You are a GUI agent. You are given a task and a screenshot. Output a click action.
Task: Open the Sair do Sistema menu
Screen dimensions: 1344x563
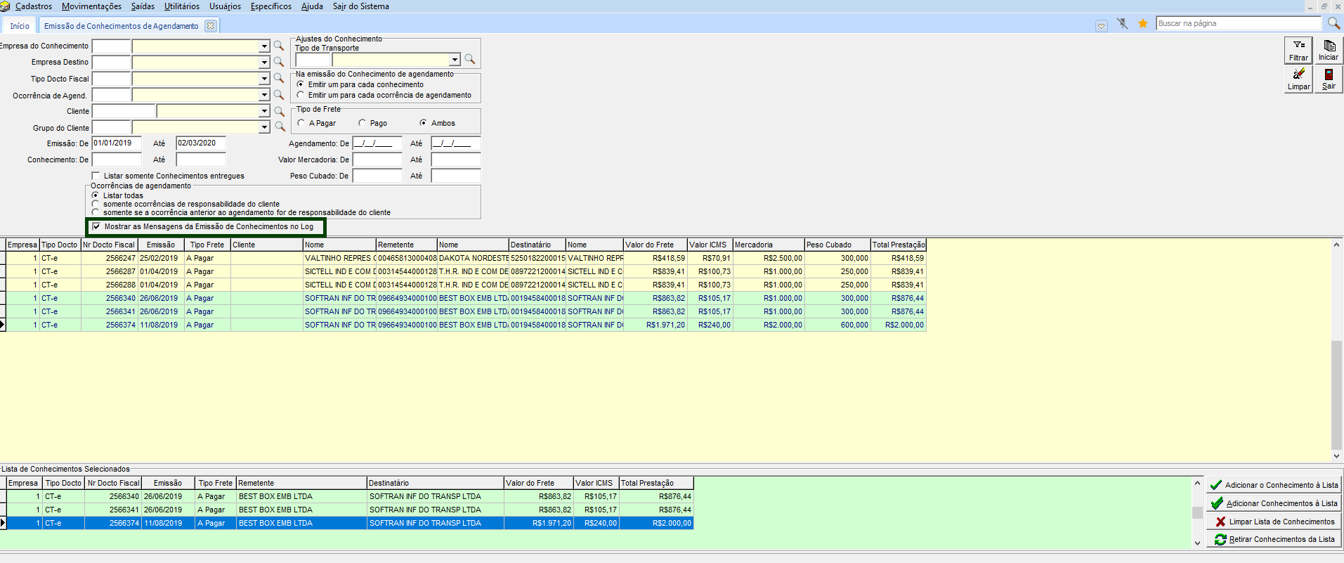point(361,6)
